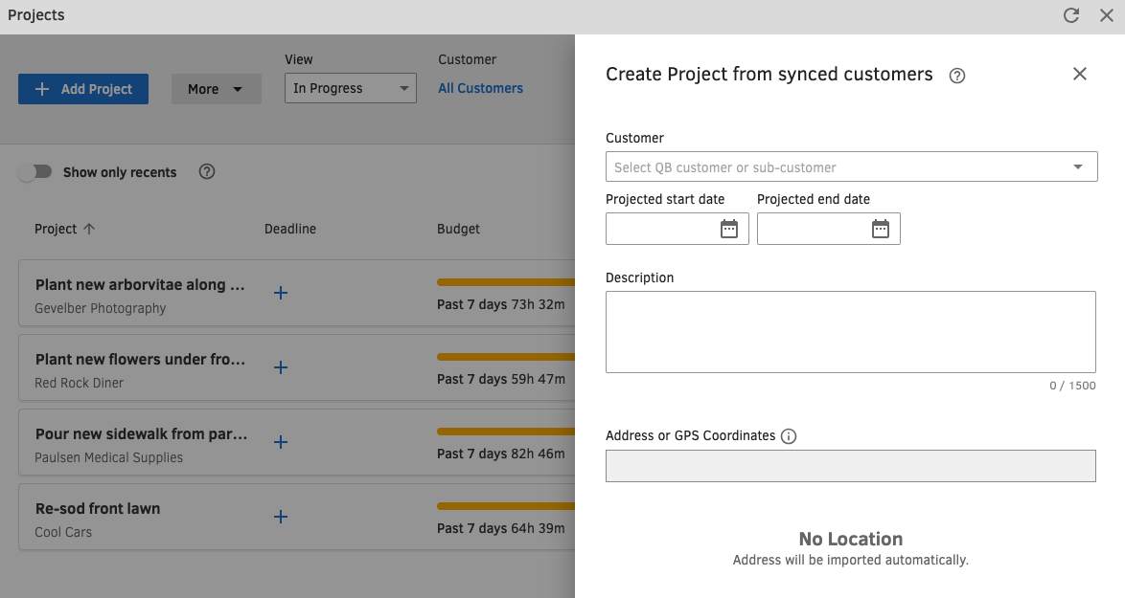Click the info icon next to Address or GPS Coordinates
The image size is (1125, 598).
click(x=789, y=436)
